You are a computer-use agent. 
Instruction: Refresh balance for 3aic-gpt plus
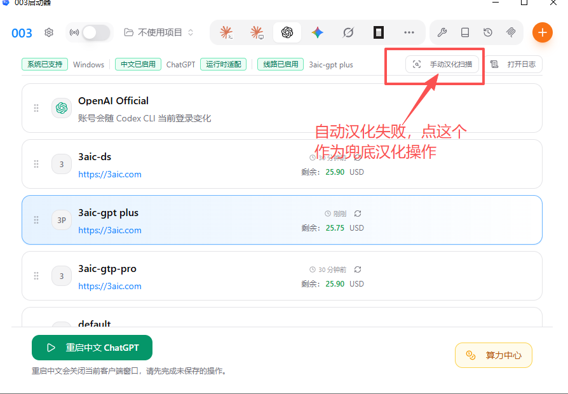click(x=358, y=214)
